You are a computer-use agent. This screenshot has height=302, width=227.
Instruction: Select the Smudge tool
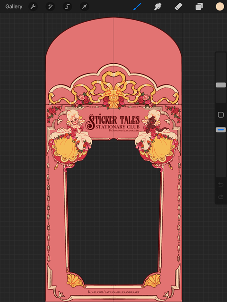coord(157,7)
